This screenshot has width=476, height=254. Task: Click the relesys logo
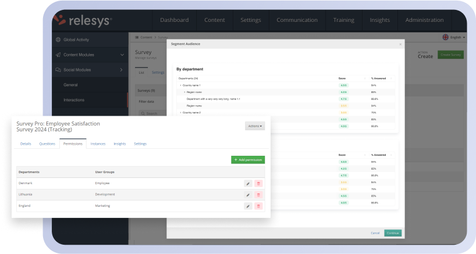[x=82, y=20]
